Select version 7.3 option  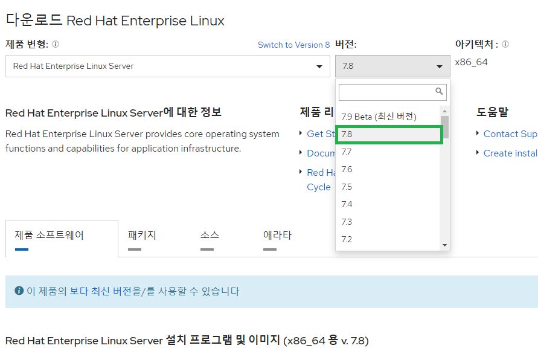pos(388,222)
